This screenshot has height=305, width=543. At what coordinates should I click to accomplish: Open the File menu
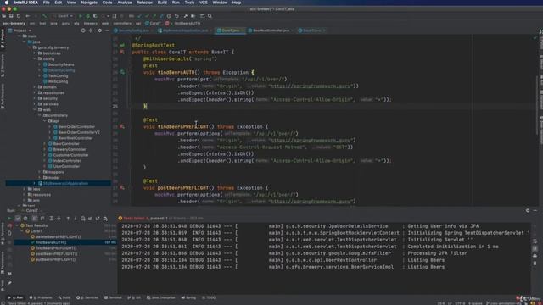point(46,3)
